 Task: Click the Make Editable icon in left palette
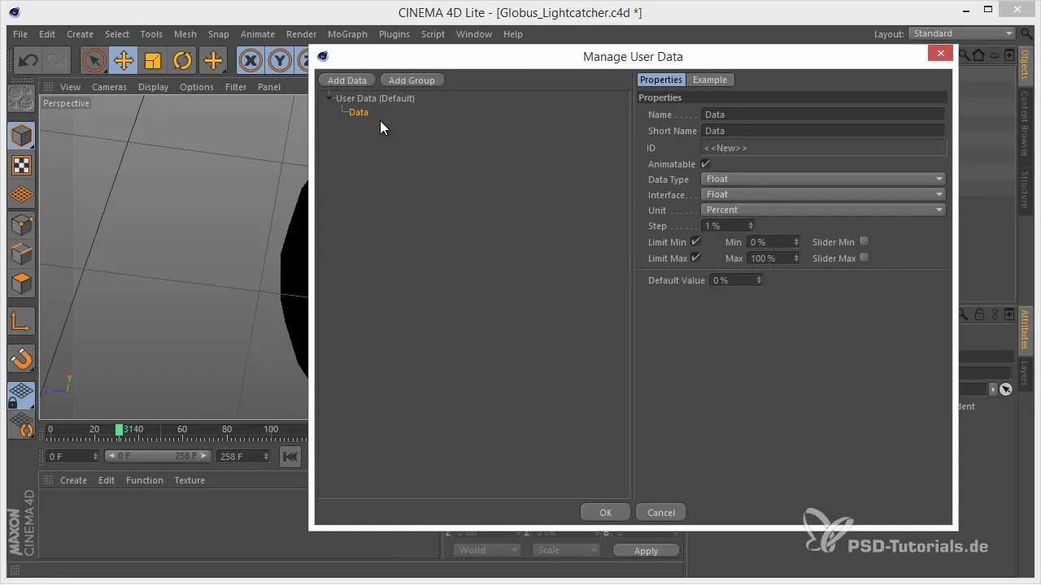(x=21, y=98)
